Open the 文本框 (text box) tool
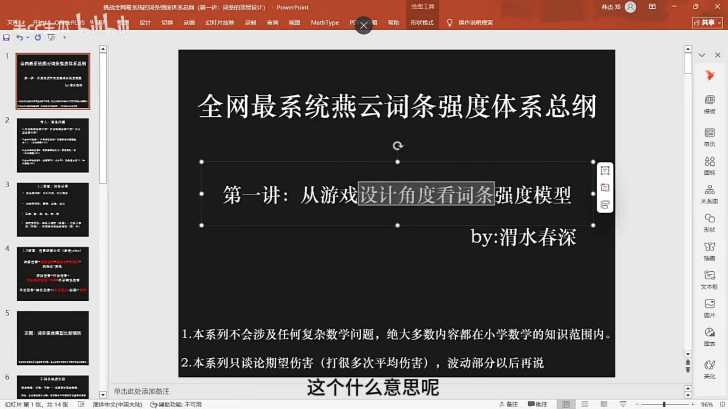The height and width of the screenshot is (409, 728). 709,280
